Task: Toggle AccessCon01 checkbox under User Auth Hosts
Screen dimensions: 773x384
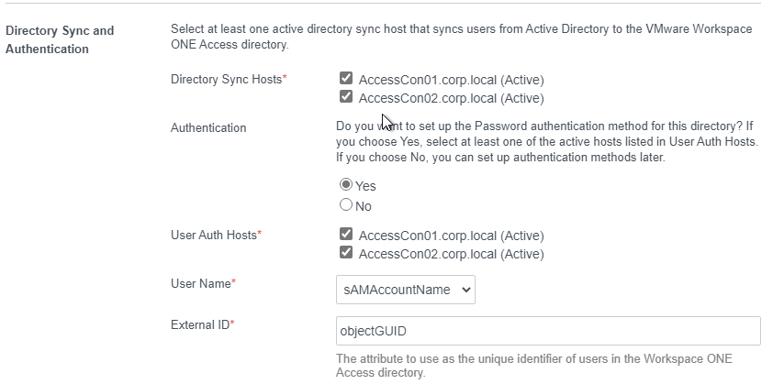Action: [346, 234]
